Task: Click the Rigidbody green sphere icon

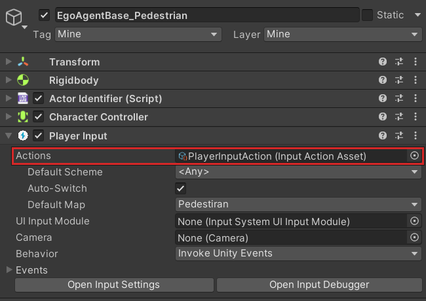Action: (x=23, y=80)
